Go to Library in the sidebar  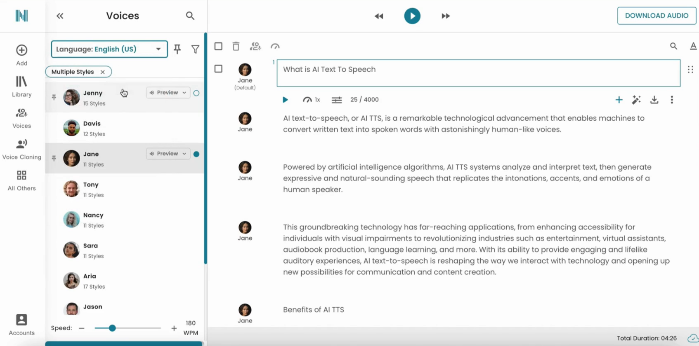click(22, 86)
